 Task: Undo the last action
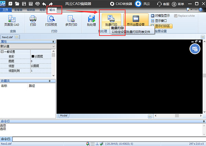pos(44,4)
